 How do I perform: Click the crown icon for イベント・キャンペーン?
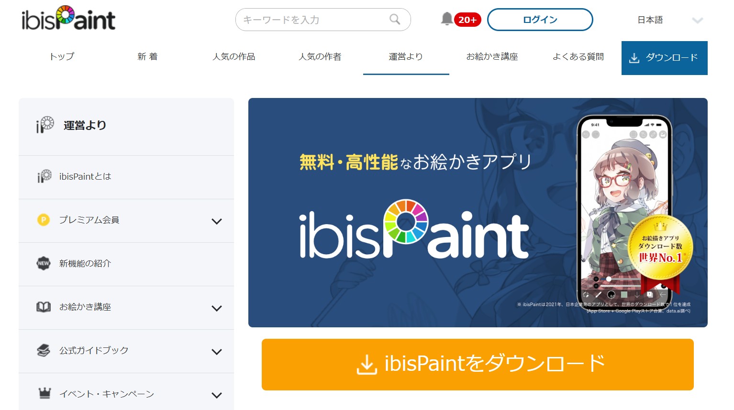[44, 393]
